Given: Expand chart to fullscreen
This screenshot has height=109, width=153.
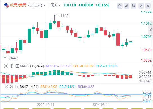Looking at the screenshot, I should (141, 6).
